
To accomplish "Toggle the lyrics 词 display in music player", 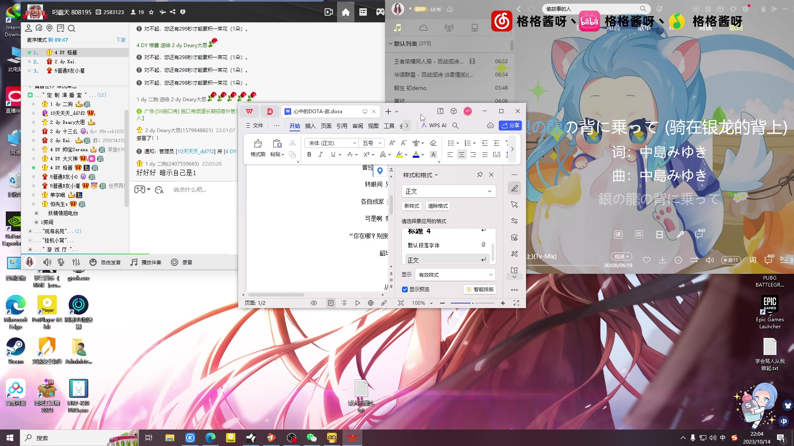I will pyautogui.click(x=752, y=260).
